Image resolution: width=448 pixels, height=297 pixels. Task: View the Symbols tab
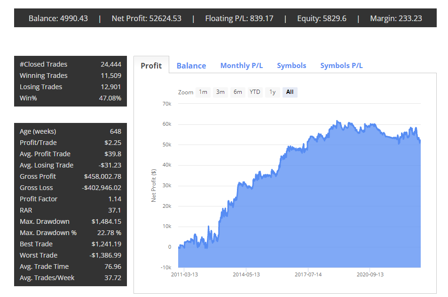291,66
